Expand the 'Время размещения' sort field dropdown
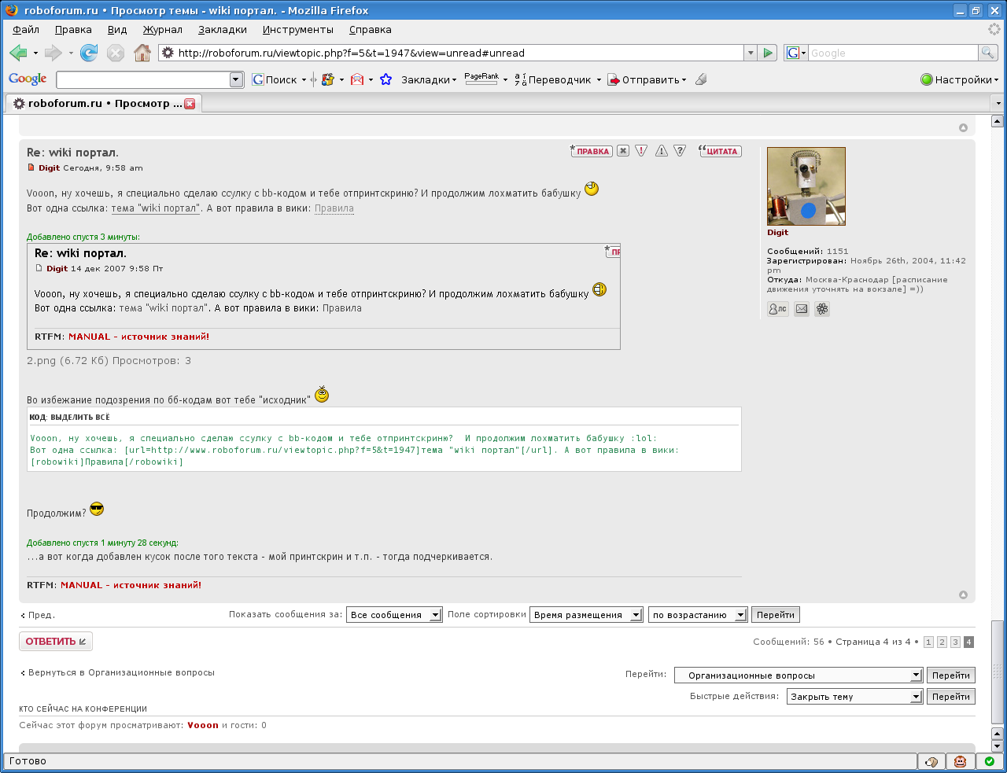Viewport: 1007px width, 773px height. click(586, 615)
